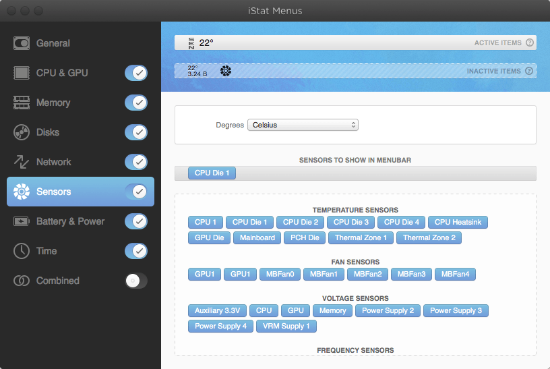
Task: Switch off the Sensors toggle
Action: click(x=136, y=192)
